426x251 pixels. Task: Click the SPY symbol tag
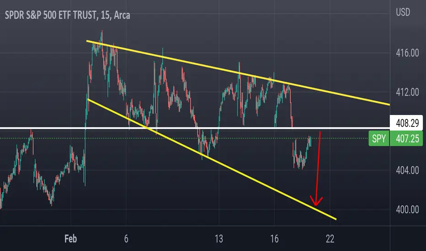(x=379, y=139)
